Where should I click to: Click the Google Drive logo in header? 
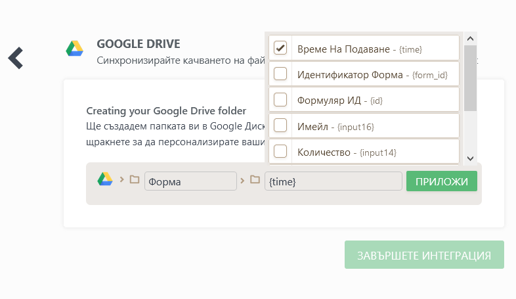tap(74, 49)
